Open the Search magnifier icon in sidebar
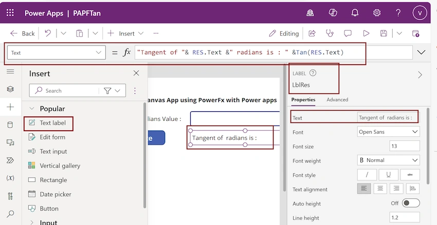This screenshot has width=437, height=225. click(x=10, y=214)
